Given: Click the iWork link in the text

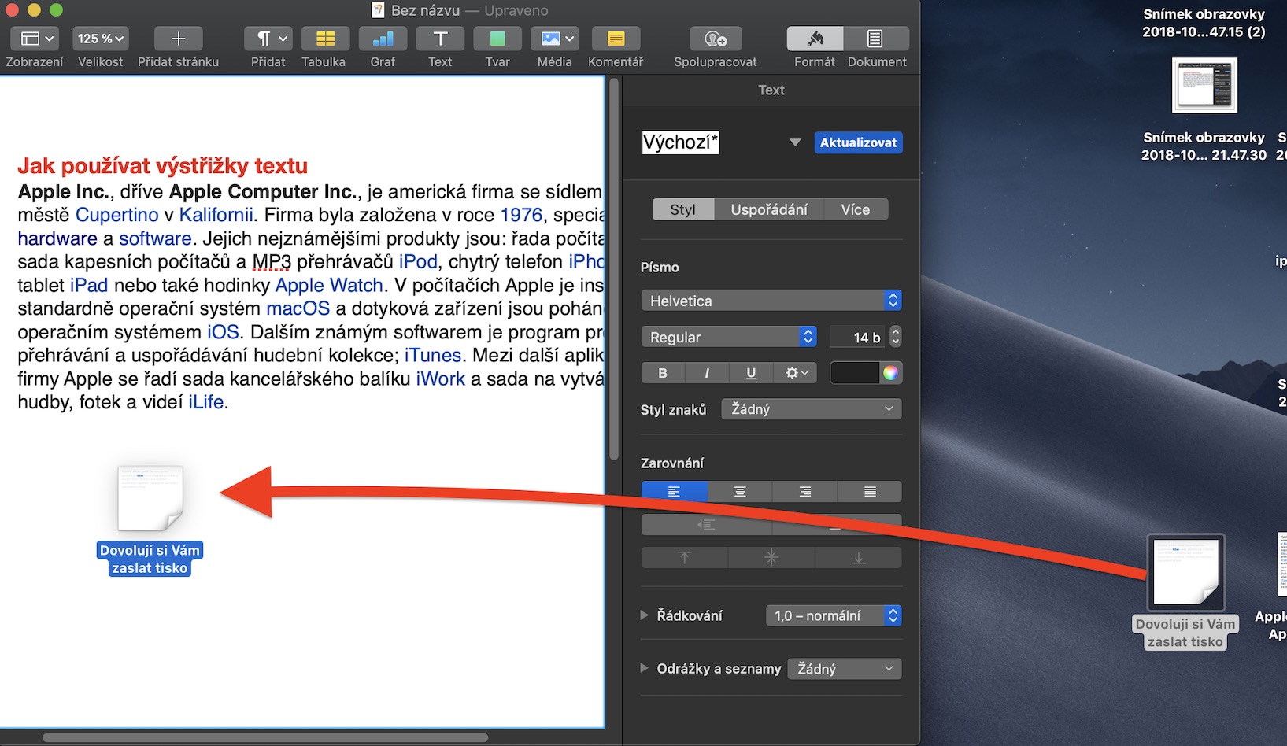Looking at the screenshot, I should 441,379.
